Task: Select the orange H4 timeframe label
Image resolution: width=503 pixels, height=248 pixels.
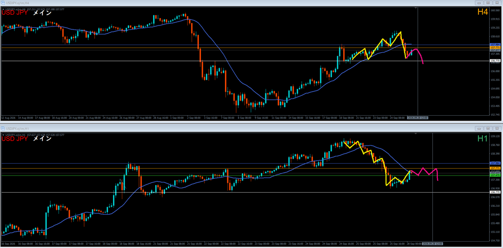Action: (482, 12)
